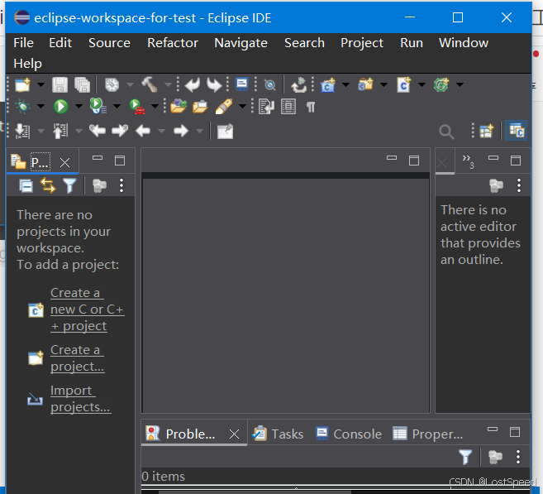Screen dimensions: 543x494
Task: Expand New Class dropdown arrow
Action: 460,85
